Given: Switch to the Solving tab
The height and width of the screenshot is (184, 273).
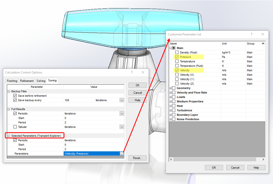Looking at the screenshot, I should [x=41, y=81].
